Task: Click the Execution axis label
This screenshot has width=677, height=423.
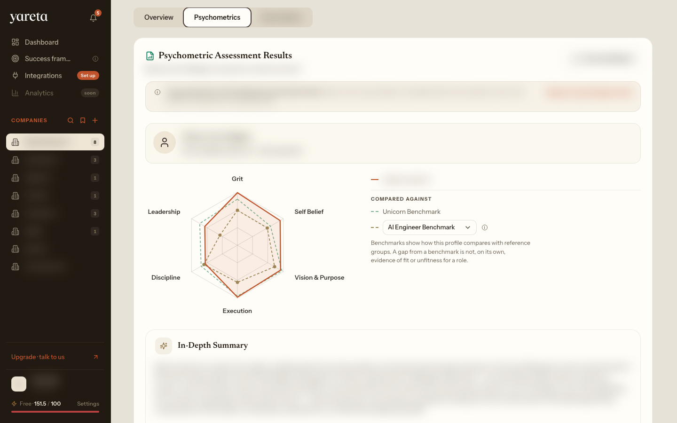Action: [x=237, y=311]
